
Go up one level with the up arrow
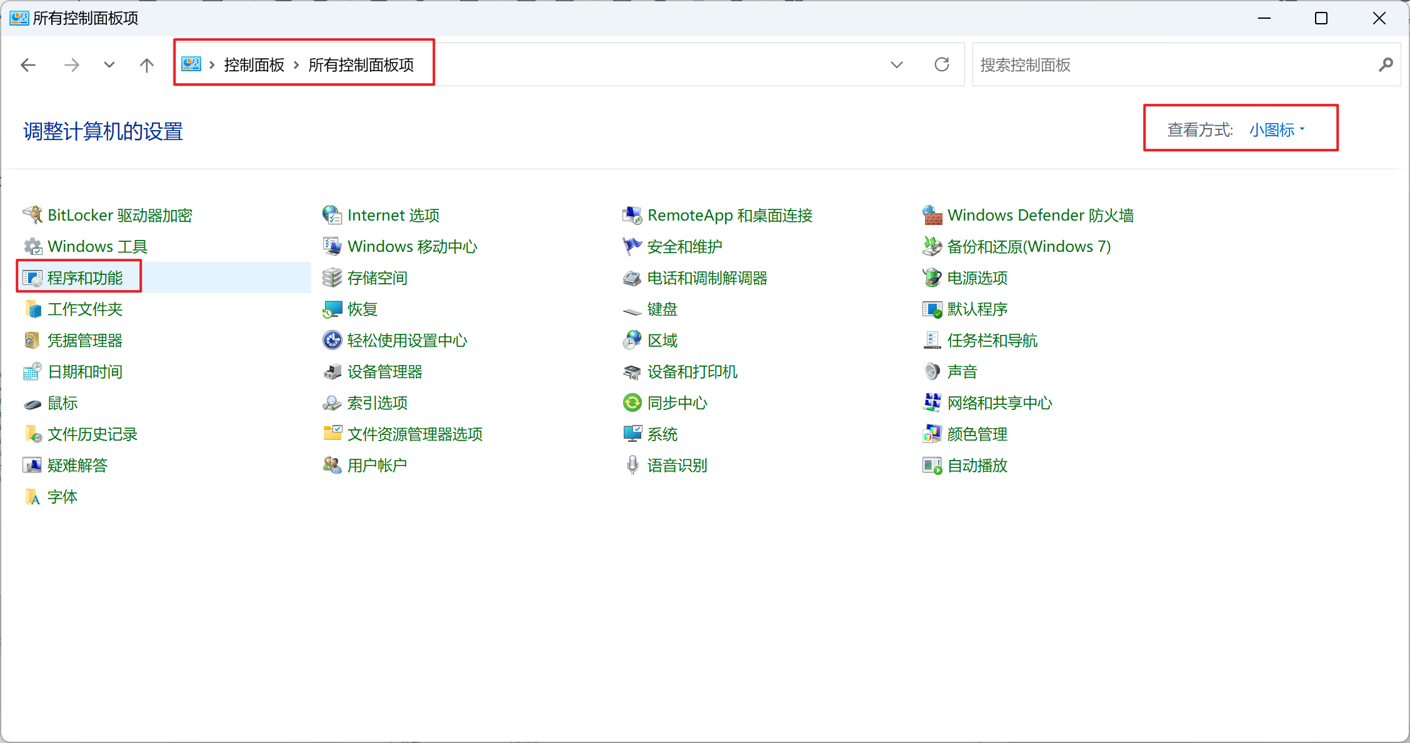tap(146, 64)
